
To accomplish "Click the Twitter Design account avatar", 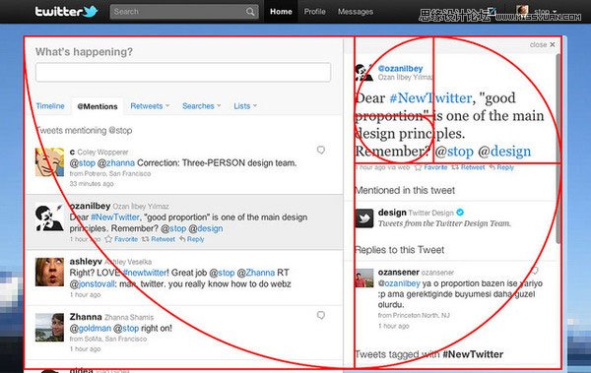I will pyautogui.click(x=364, y=218).
